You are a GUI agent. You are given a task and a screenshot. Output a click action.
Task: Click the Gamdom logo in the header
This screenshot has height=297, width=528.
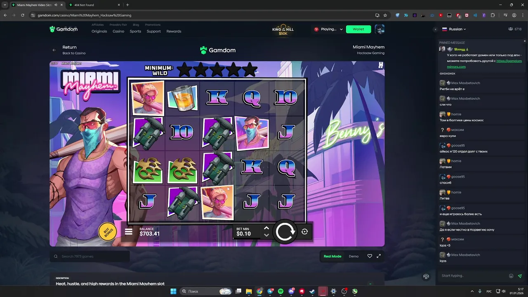tap(64, 29)
